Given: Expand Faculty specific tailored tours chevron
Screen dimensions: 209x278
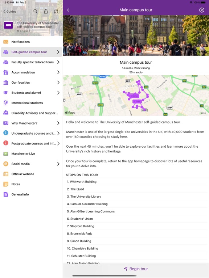Looking at the screenshot, I should coord(58,62).
